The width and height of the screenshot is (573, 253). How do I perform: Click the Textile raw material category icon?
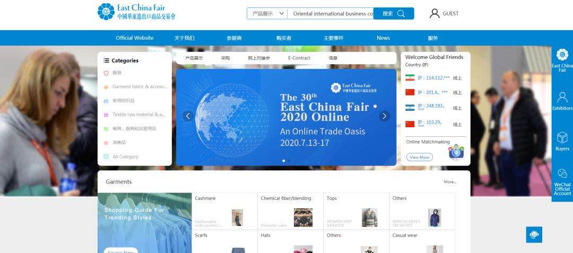pyautogui.click(x=106, y=115)
